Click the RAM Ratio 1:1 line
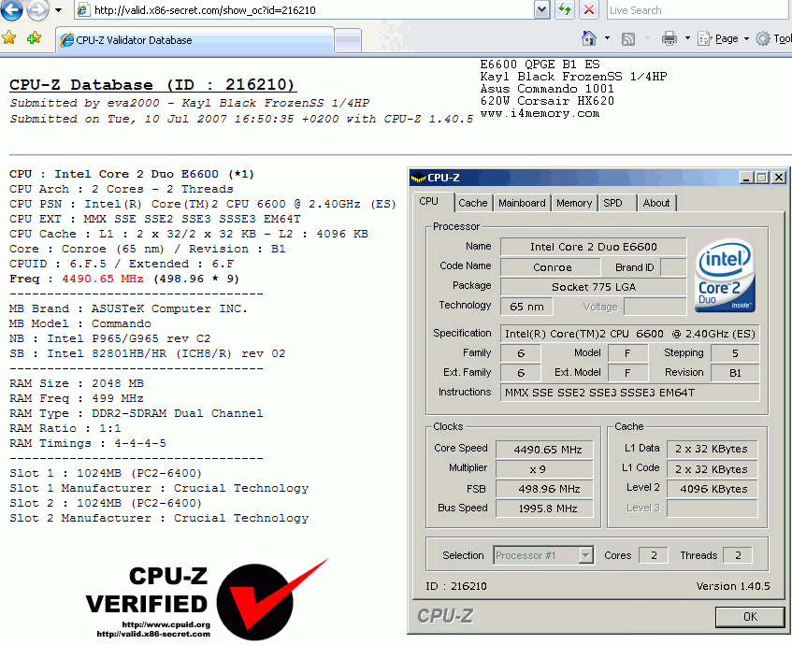Image resolution: width=792 pixels, height=645 pixels. pyautogui.click(x=65, y=428)
